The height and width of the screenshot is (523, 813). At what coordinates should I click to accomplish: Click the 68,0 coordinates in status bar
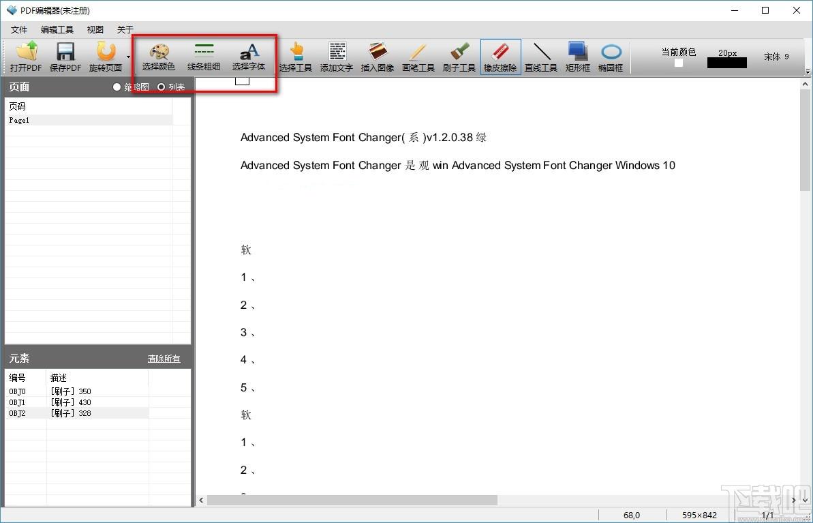point(632,515)
